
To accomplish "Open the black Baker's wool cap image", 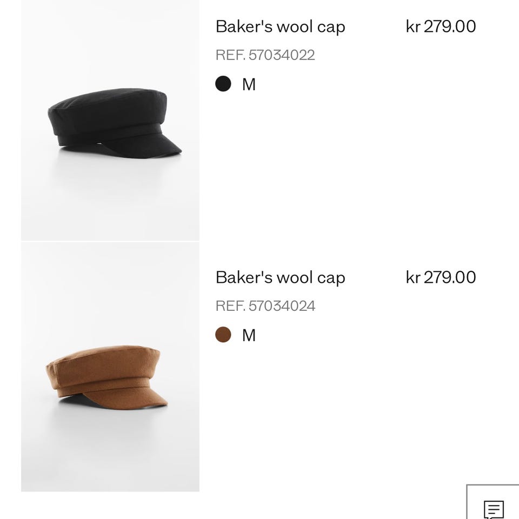I will tap(110, 121).
